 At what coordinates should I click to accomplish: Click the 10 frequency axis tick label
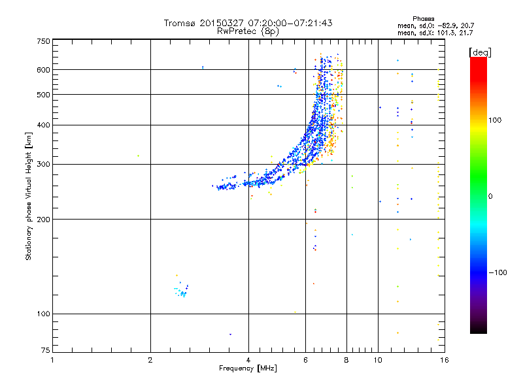pyautogui.click(x=378, y=360)
